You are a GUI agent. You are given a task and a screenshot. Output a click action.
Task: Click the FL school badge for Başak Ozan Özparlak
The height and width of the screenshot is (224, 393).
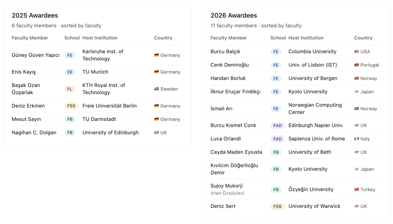pos(70,89)
